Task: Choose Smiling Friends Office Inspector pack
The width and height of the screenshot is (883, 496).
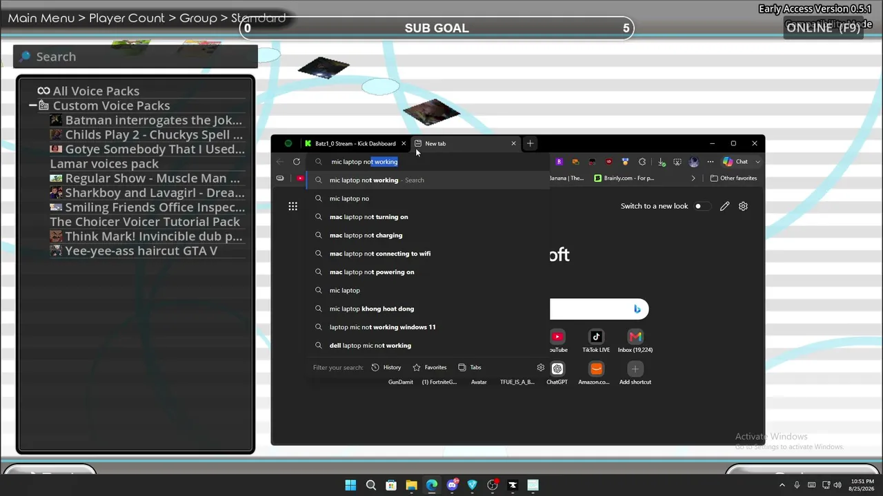Action: [147, 207]
